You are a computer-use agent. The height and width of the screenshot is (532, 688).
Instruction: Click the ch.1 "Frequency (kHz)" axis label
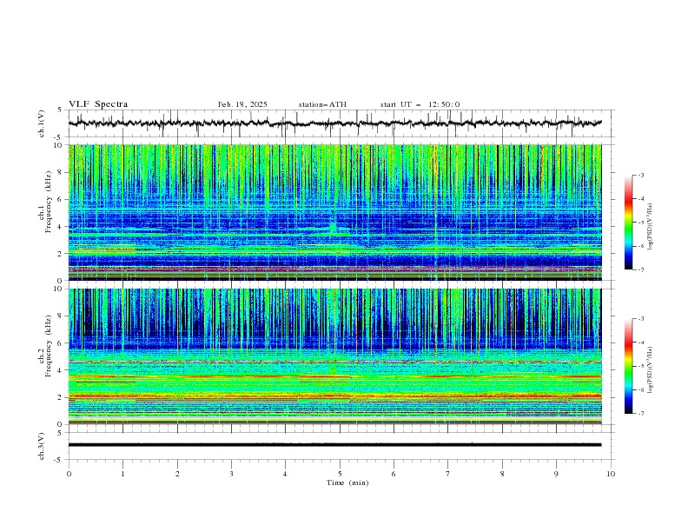coord(49,202)
